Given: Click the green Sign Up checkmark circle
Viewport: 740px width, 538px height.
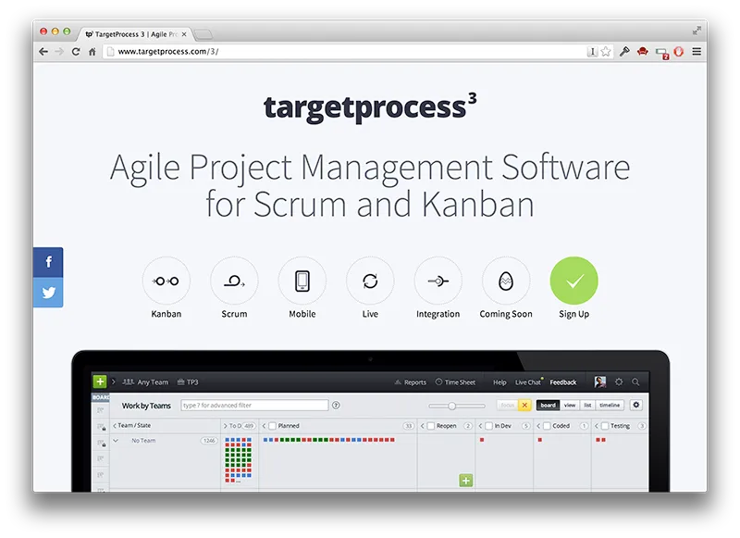Looking at the screenshot, I should point(573,281).
